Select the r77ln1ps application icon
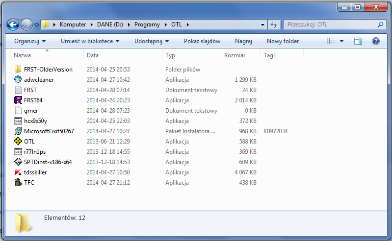Screen dimensions: 392x241 [x=18, y=152]
